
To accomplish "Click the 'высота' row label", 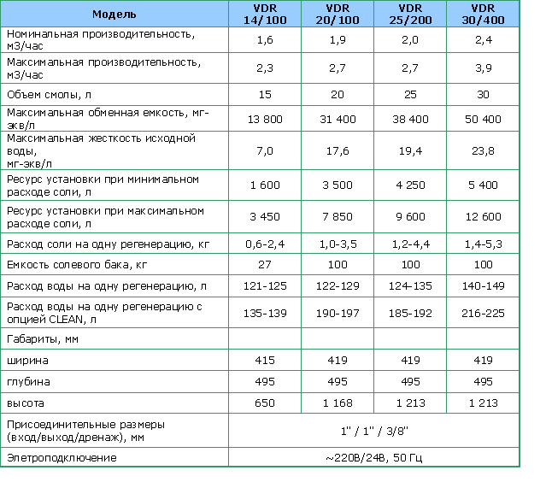I will point(26,403).
